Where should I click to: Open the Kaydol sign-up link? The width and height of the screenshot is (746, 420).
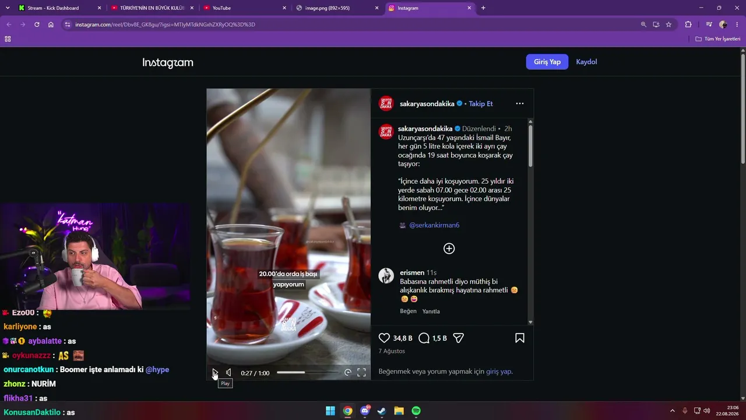point(586,62)
